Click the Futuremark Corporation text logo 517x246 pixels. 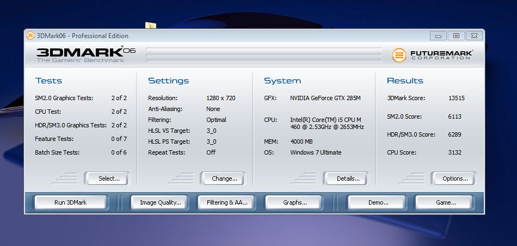441,55
